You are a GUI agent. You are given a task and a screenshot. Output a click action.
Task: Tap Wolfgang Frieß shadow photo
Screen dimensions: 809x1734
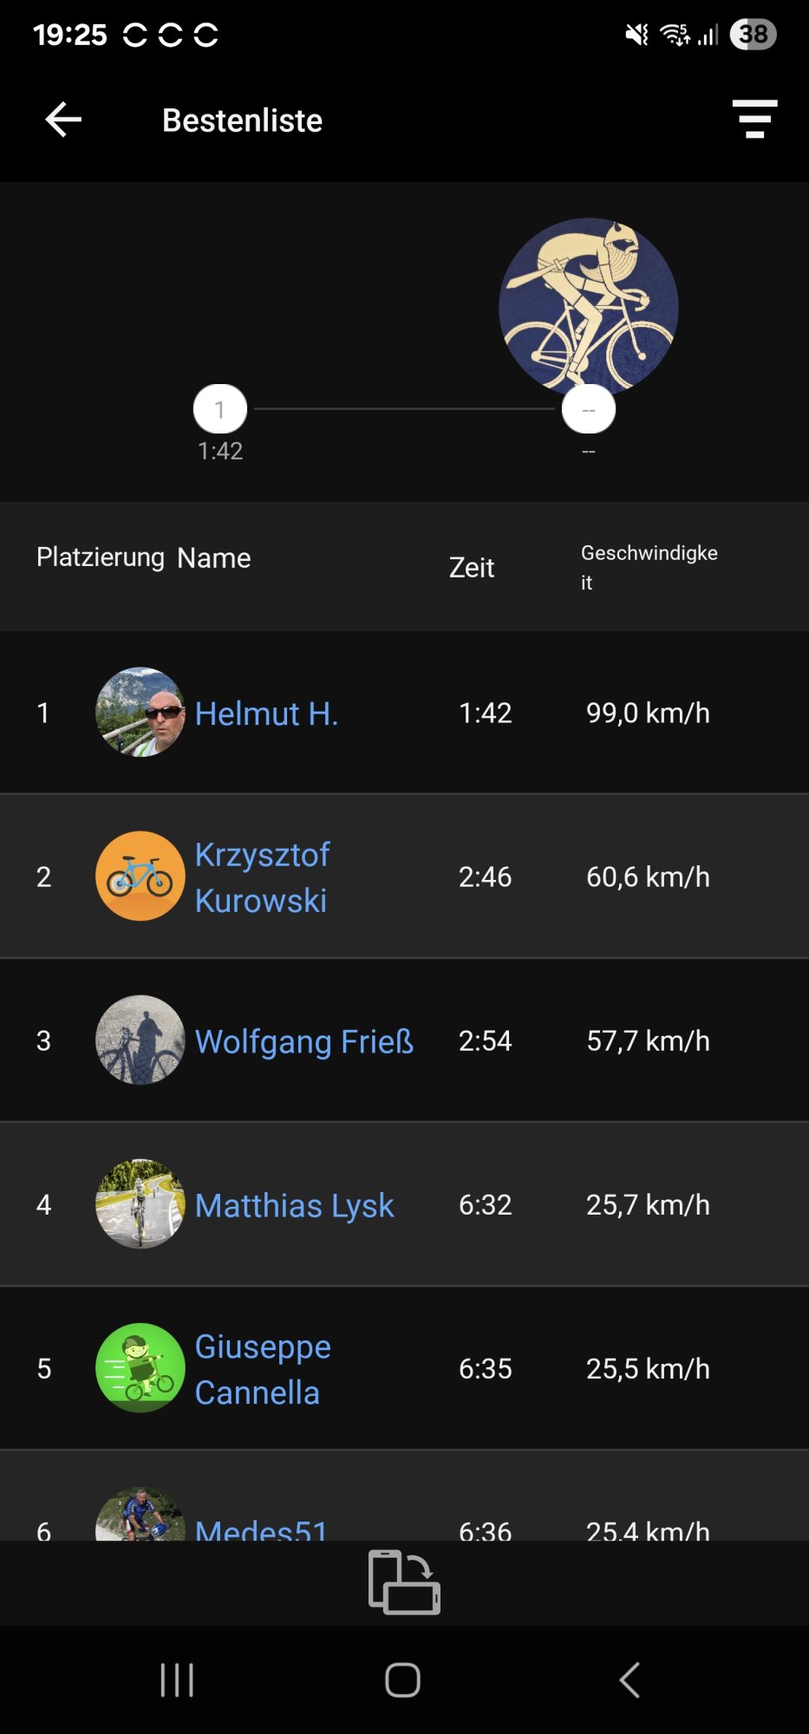(140, 1040)
